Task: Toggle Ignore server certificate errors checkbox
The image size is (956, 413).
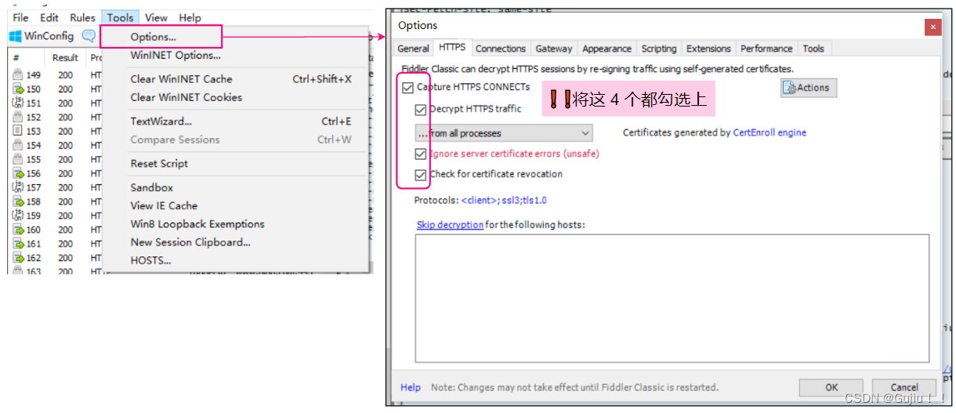Action: [421, 154]
